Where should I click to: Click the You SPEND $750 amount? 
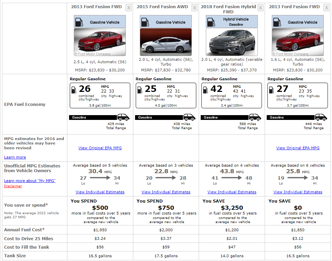click(x=166, y=208)
